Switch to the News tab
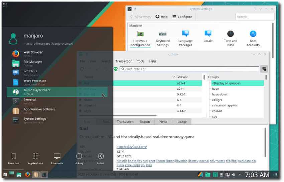This screenshot has height=182, width=284. coord(163,122)
